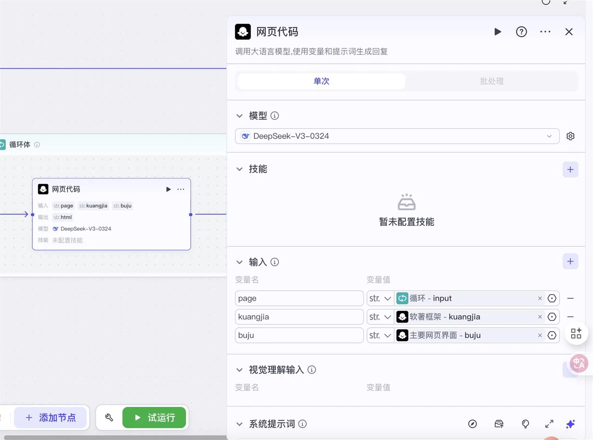Click the lightbulb optimize icon
Viewport: 593px width, 440px height.
[x=525, y=424]
